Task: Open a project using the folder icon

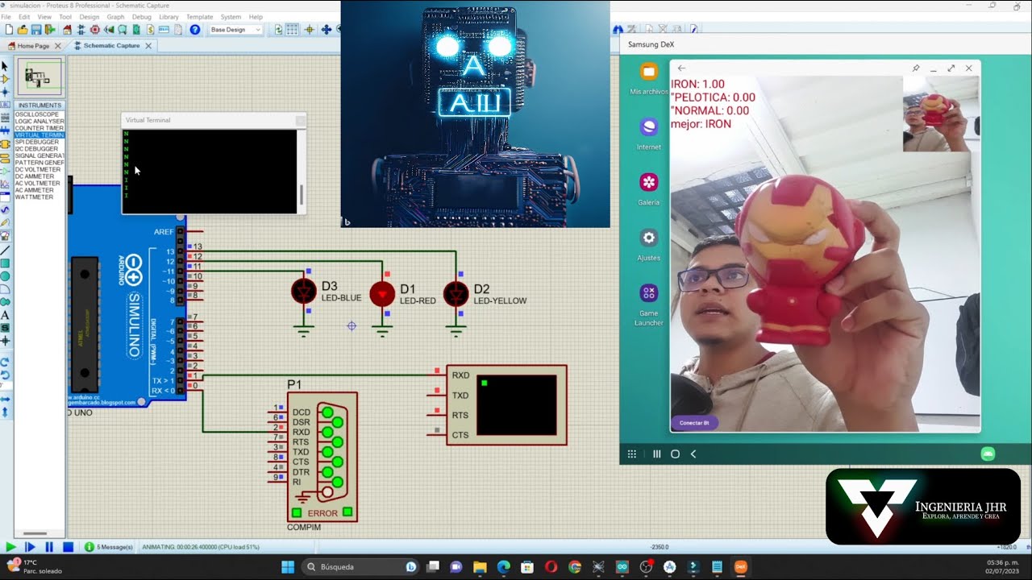Action: point(23,30)
